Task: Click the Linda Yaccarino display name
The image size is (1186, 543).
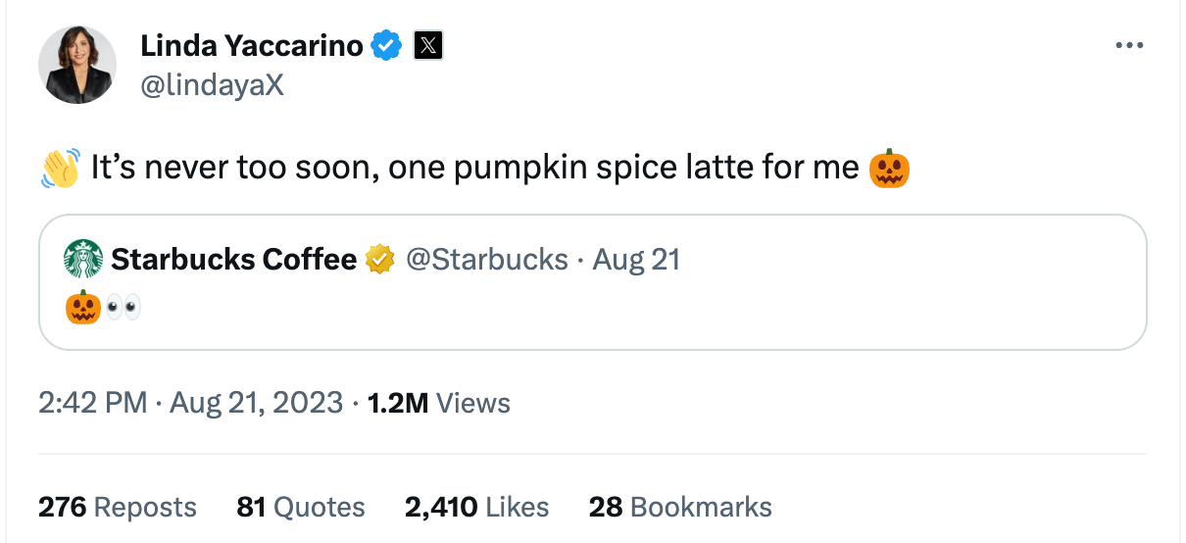Action: pyautogui.click(x=251, y=45)
